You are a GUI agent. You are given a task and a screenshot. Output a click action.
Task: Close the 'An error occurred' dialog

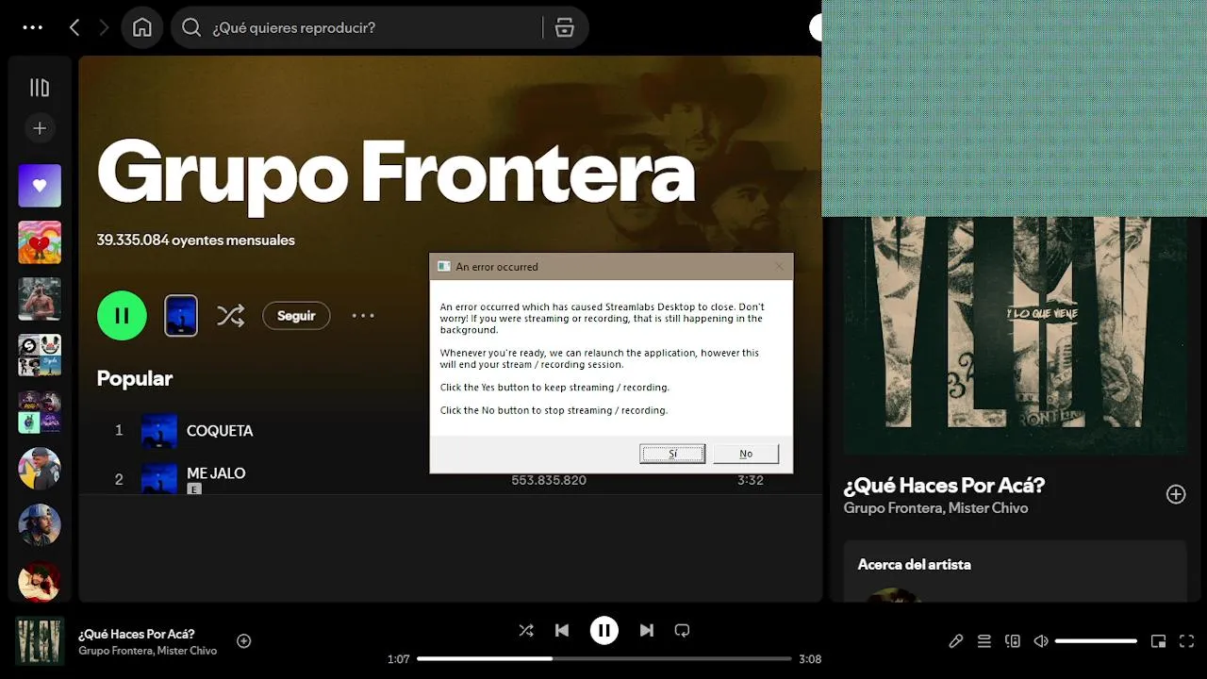779,267
